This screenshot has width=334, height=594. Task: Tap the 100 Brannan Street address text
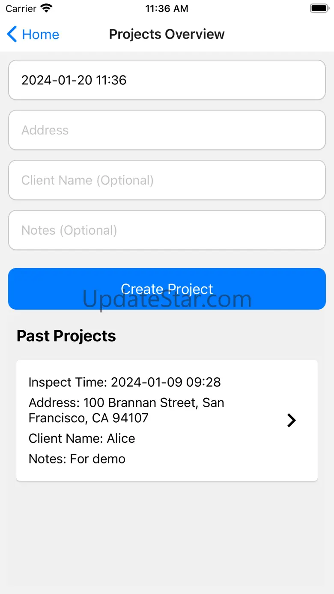click(126, 410)
